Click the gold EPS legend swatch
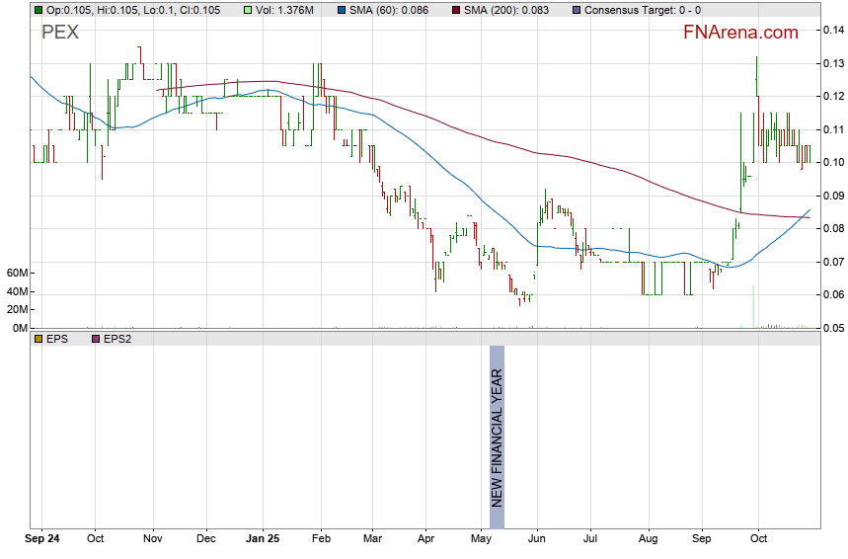This screenshot has width=848, height=559. (x=38, y=339)
